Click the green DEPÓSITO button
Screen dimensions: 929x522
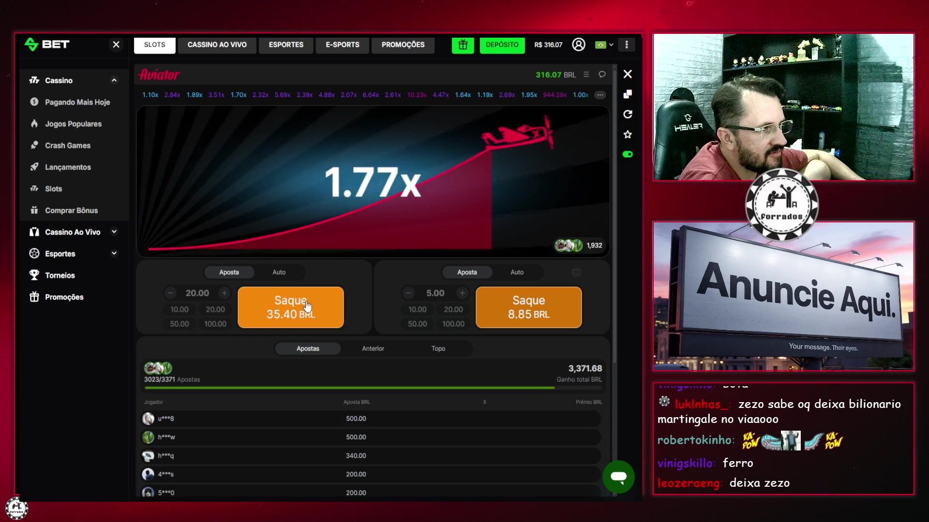pos(502,45)
